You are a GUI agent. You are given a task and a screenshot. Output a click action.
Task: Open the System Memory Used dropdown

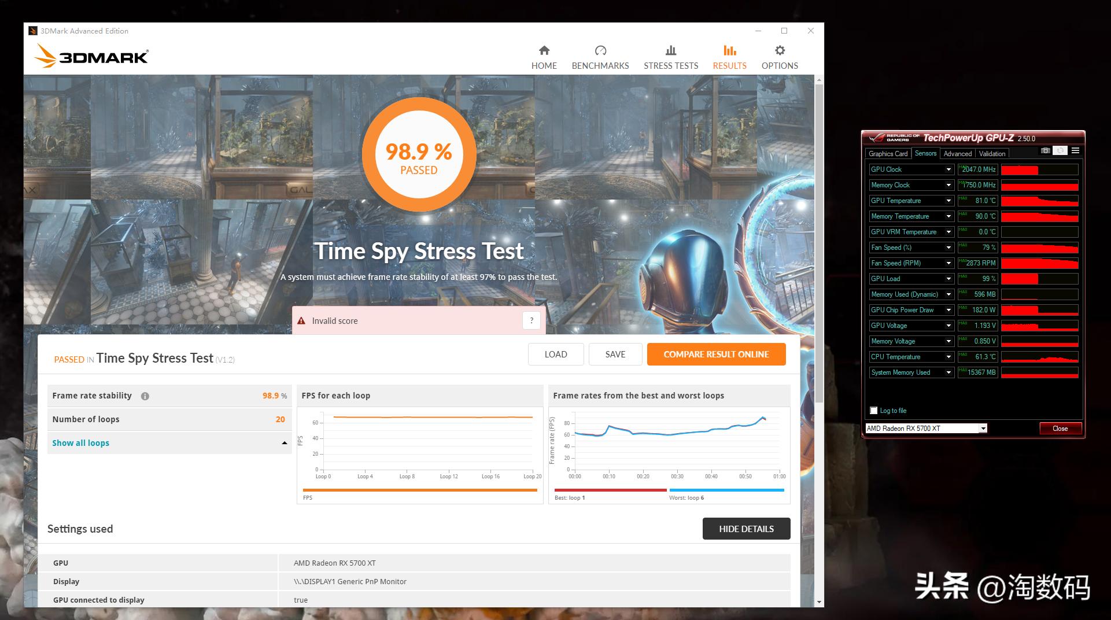coord(948,372)
